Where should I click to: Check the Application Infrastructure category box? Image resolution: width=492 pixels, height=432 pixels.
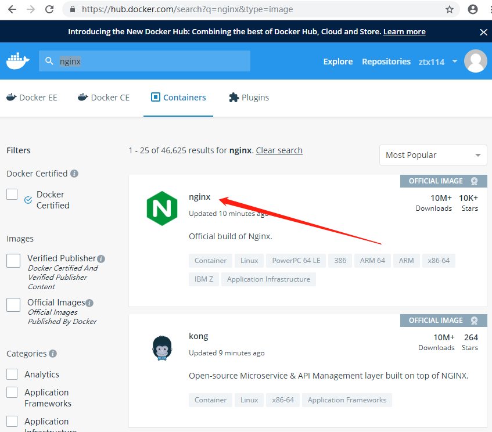pos(12,422)
